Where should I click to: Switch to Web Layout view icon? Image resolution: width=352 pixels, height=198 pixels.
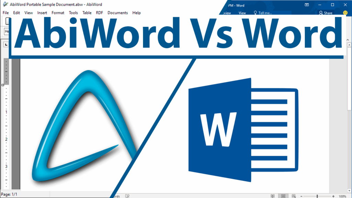click(293, 196)
